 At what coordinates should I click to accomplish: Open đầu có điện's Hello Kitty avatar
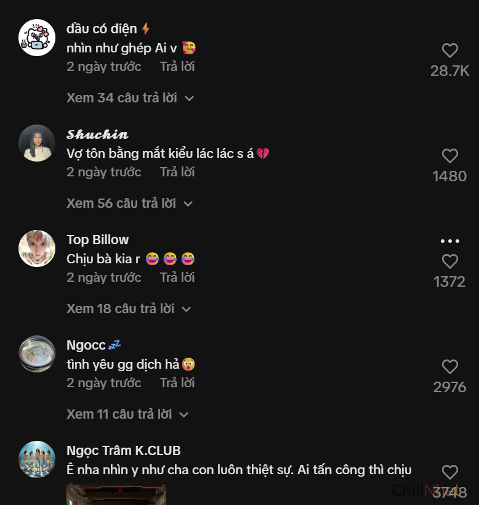pos(37,38)
